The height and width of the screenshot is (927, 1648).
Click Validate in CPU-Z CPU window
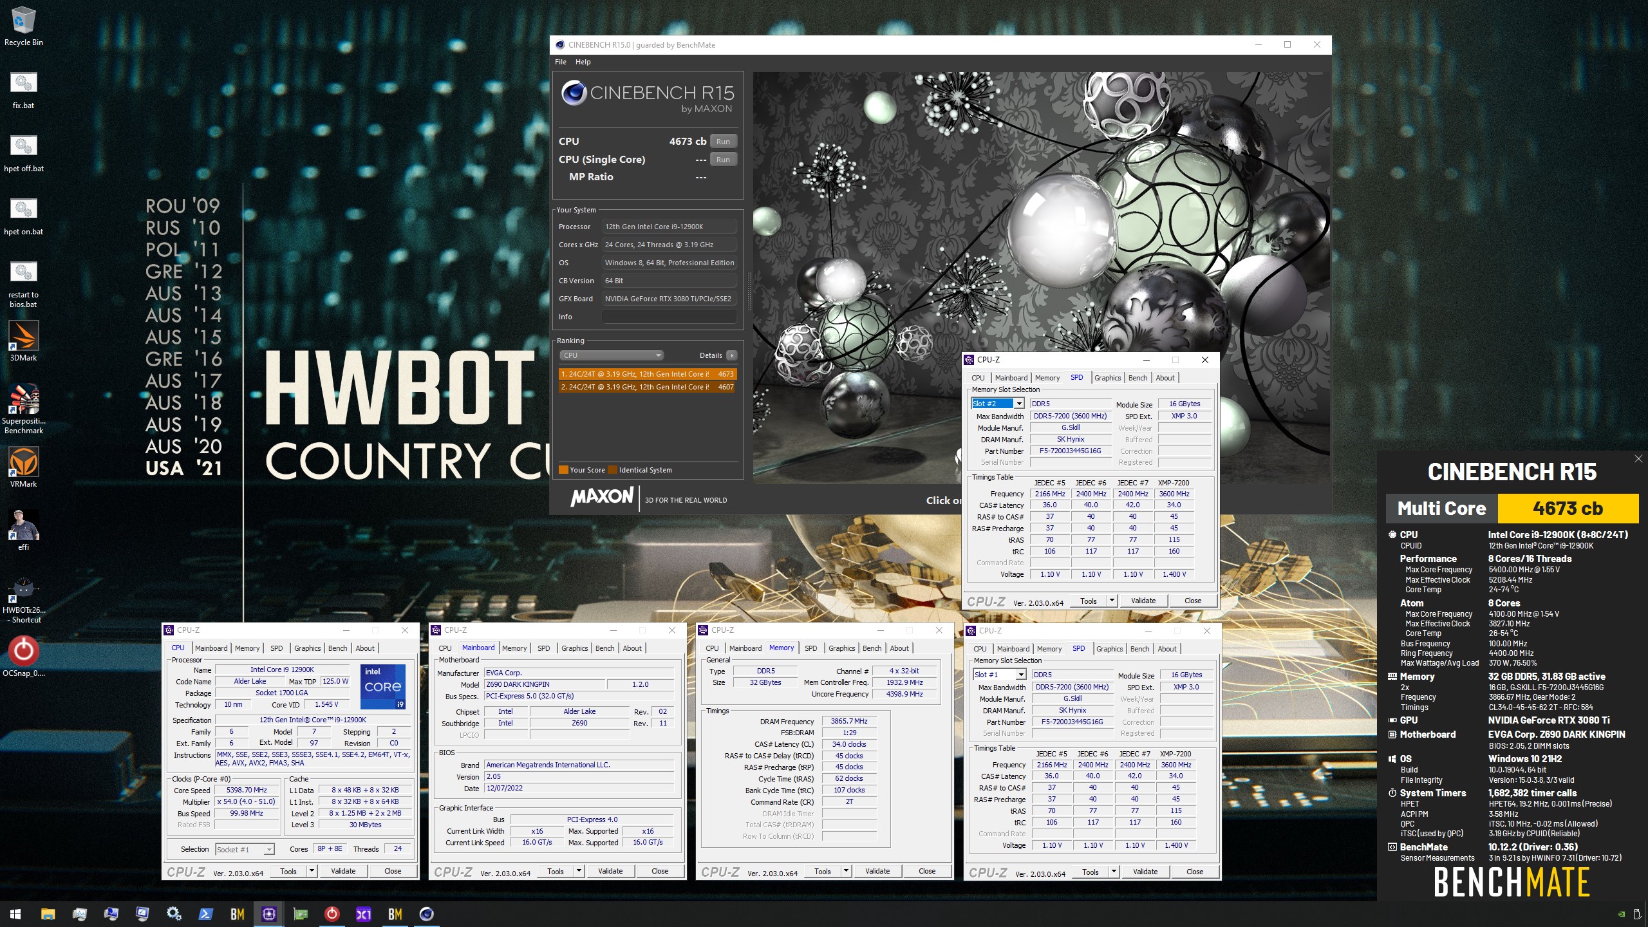(343, 871)
